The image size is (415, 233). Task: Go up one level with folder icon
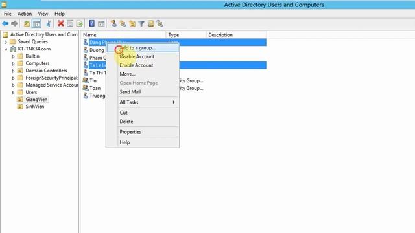27,23
